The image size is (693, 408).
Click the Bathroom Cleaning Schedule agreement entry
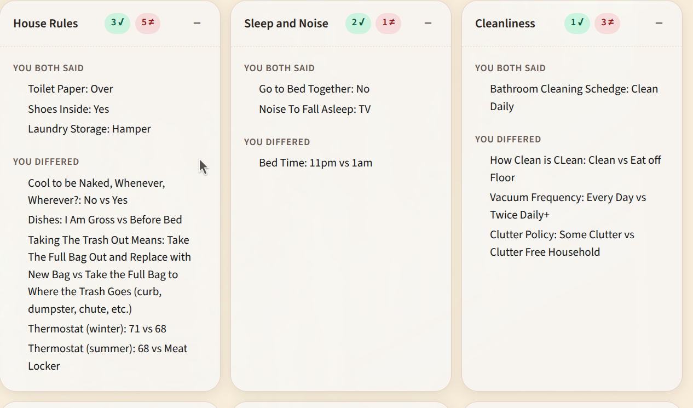pos(574,97)
